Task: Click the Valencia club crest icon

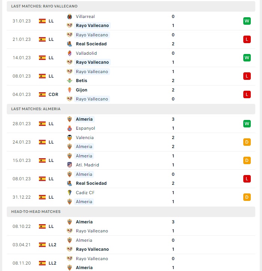Action: pyautogui.click(x=70, y=138)
